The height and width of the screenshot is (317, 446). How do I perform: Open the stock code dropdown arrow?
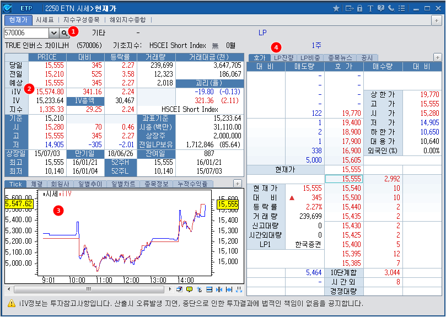tap(53, 33)
